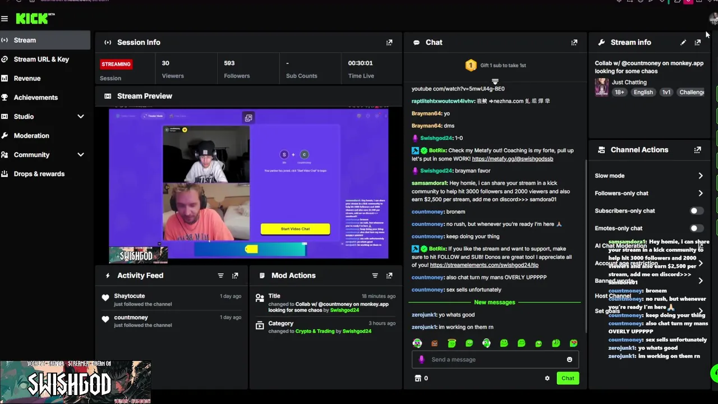Viewport: 718px width, 404px height.
Task: Select Stream in sidebar
Action: coord(45,40)
